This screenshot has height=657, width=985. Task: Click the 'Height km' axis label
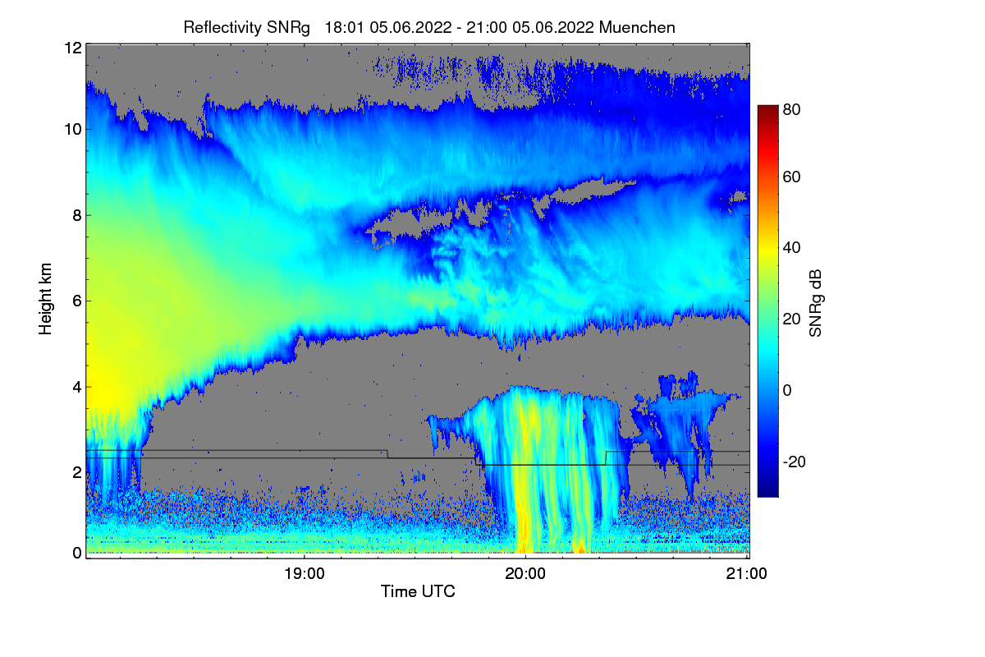[x=44, y=299]
